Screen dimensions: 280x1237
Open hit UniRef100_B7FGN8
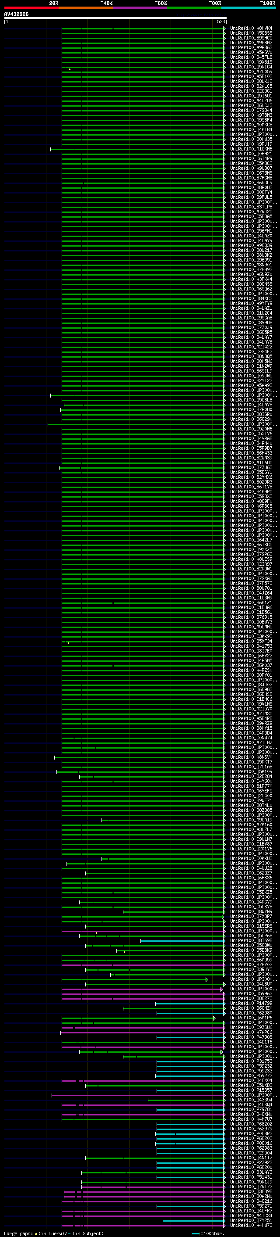[x=251, y=178]
